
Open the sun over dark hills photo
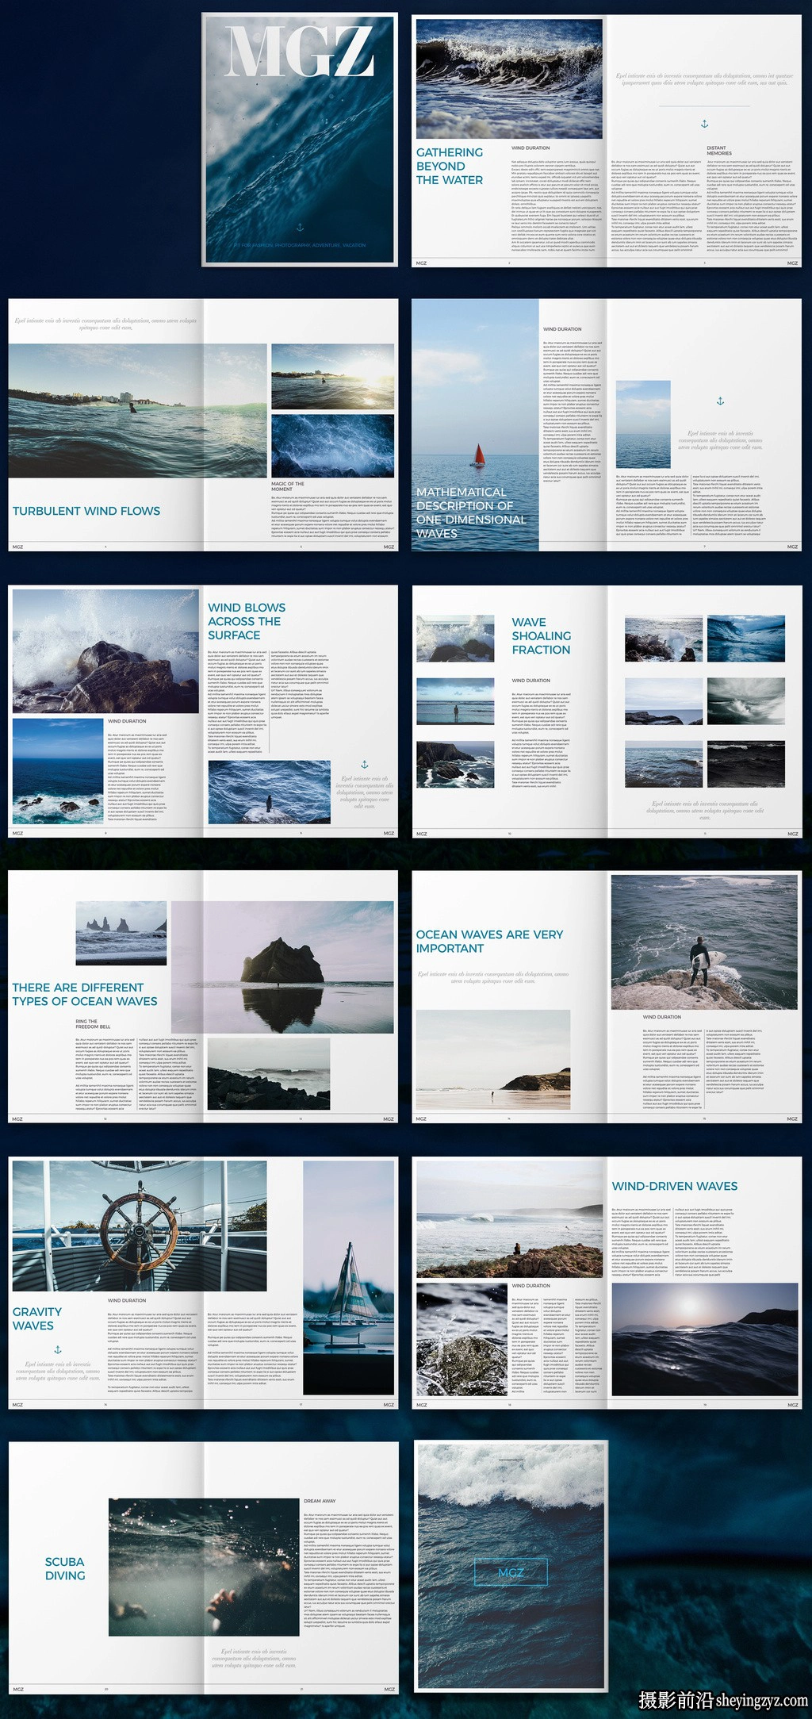click(x=704, y=1340)
